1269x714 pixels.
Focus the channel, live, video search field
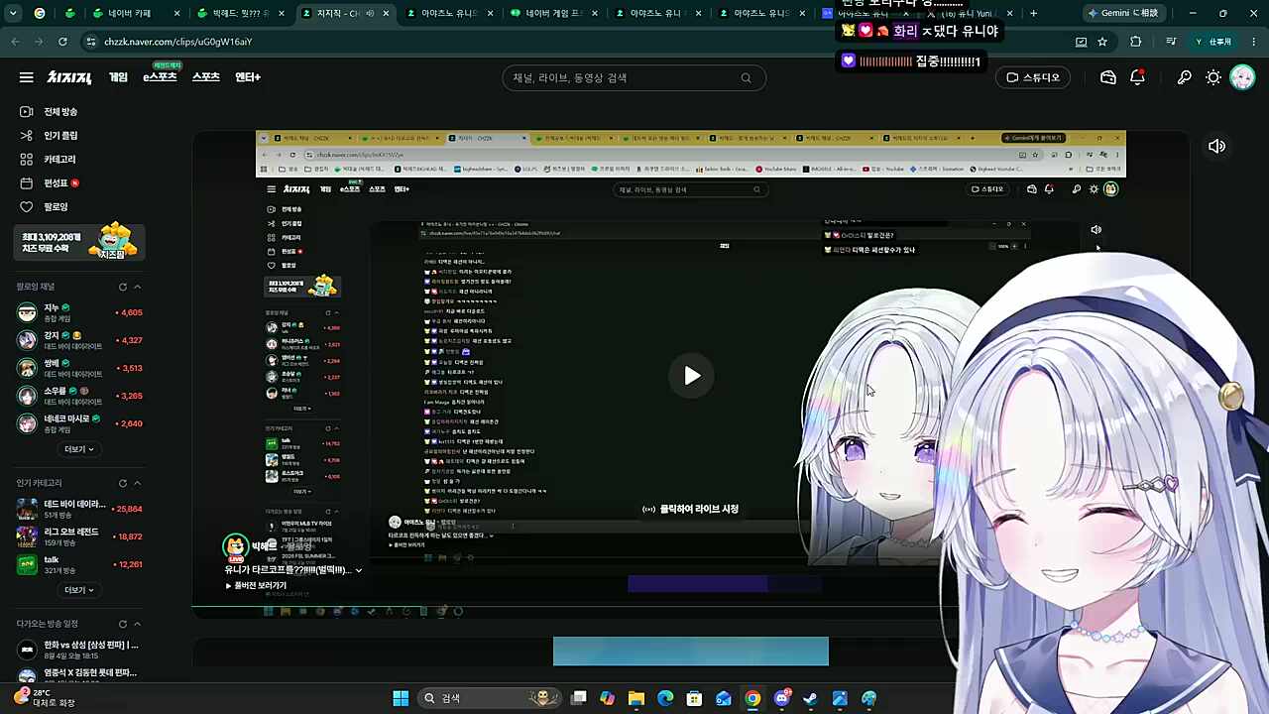pyautogui.click(x=633, y=77)
